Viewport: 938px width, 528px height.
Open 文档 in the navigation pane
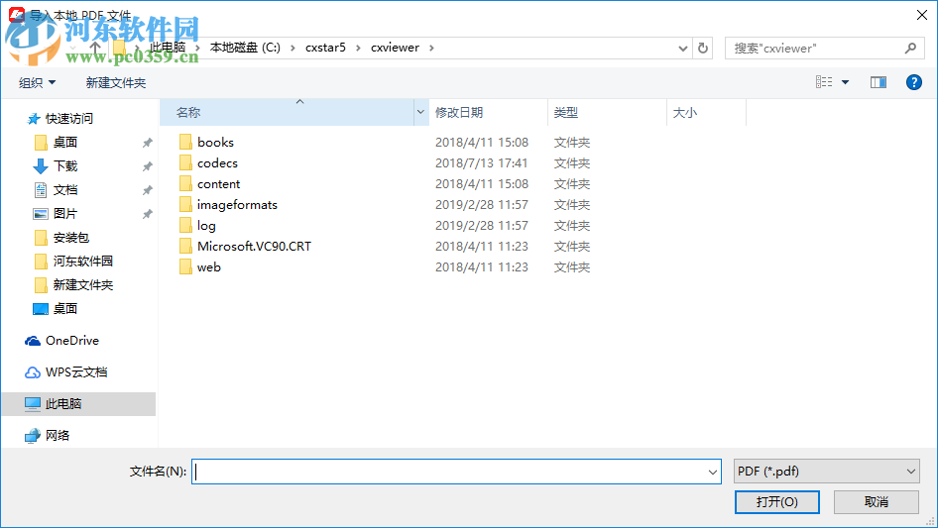pos(64,190)
